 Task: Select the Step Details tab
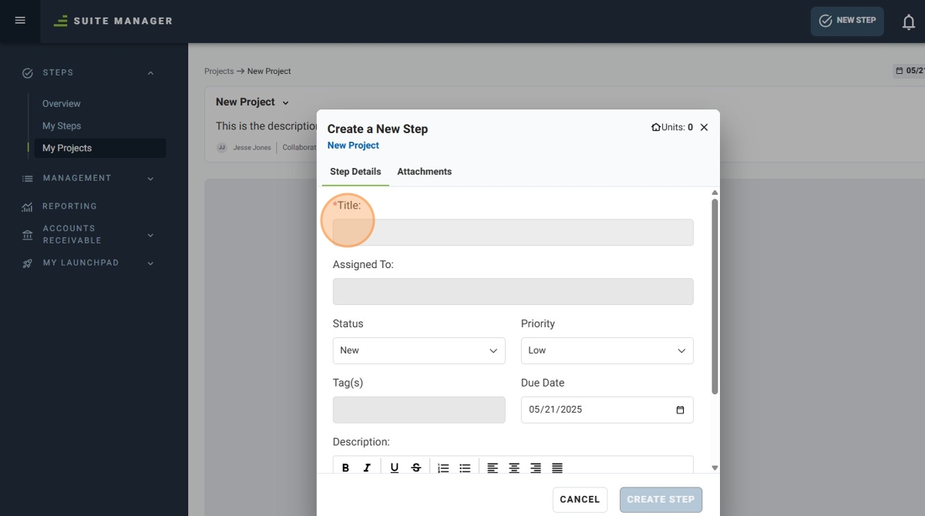click(355, 172)
